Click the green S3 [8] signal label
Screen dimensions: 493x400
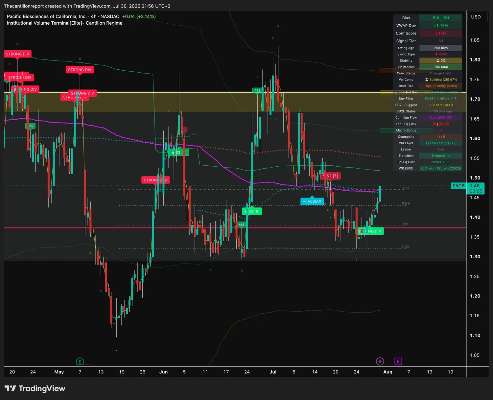coord(252,211)
